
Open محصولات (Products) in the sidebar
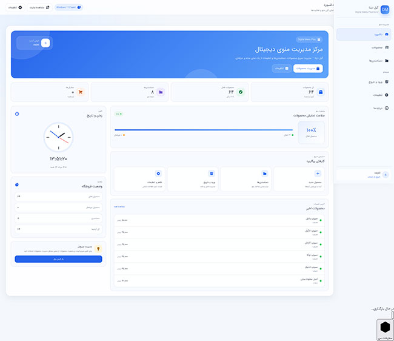point(364,47)
